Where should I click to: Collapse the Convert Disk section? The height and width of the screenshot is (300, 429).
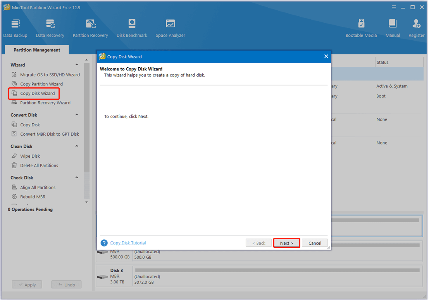pyautogui.click(x=77, y=115)
